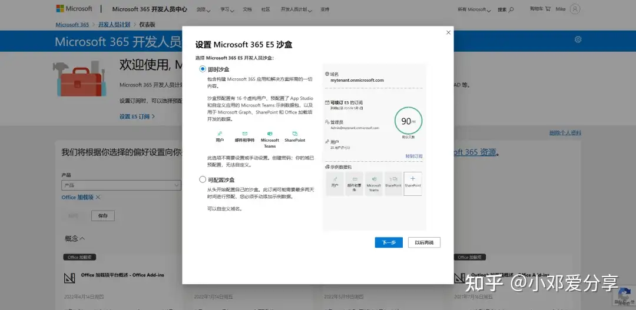Open Office 加载项平台概述 article title
This screenshot has height=310, width=636.
[122, 275]
